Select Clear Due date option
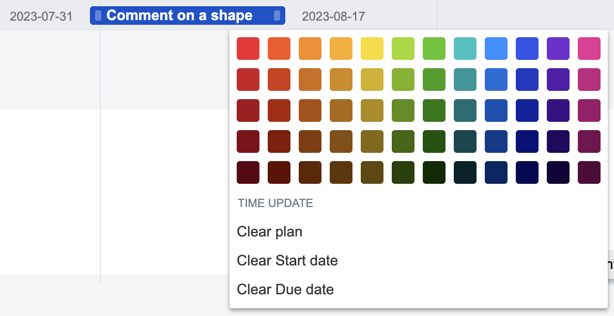614x316 pixels. point(285,290)
